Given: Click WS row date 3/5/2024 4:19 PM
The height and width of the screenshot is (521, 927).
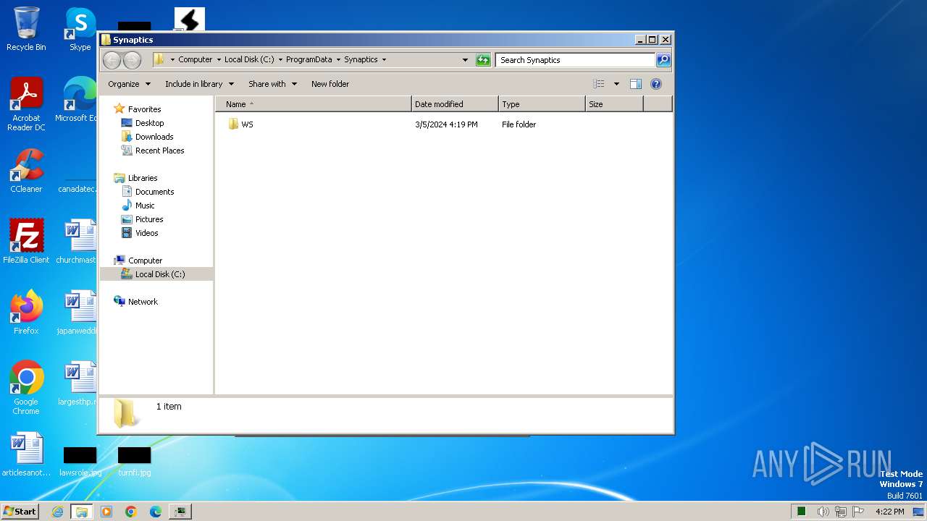Looking at the screenshot, I should click(446, 124).
